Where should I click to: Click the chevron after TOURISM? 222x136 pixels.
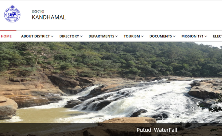(x=142, y=36)
